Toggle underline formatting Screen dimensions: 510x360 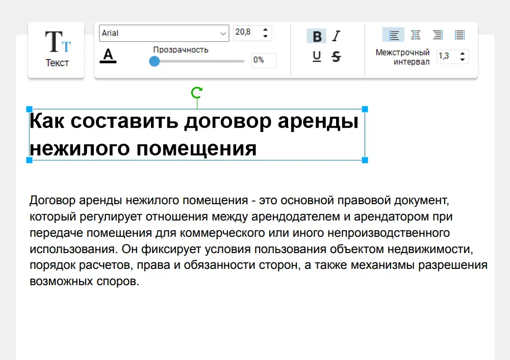tap(316, 57)
